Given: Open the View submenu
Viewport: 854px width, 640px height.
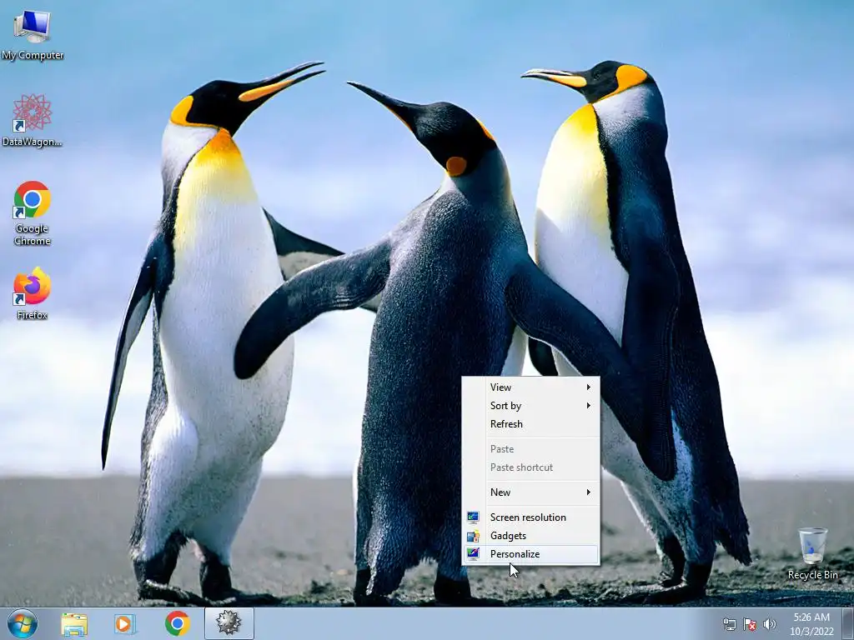Looking at the screenshot, I should pyautogui.click(x=530, y=387).
